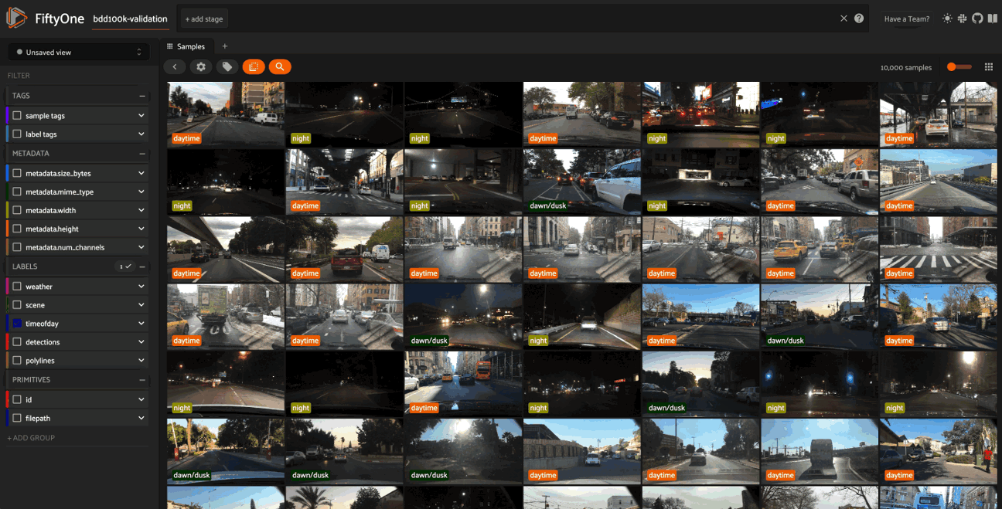The width and height of the screenshot is (1002, 509).
Task: Check the detections label checkbox
Action: (17, 342)
